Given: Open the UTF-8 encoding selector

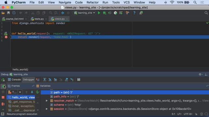Looking at the screenshot, I should click(x=188, y=114).
